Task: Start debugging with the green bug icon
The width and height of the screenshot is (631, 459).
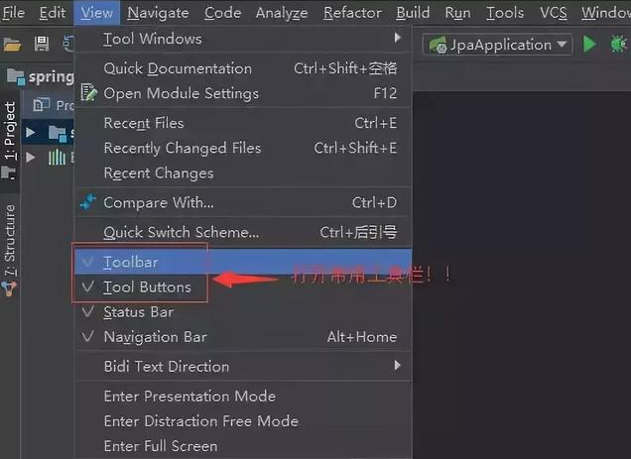Action: [618, 44]
